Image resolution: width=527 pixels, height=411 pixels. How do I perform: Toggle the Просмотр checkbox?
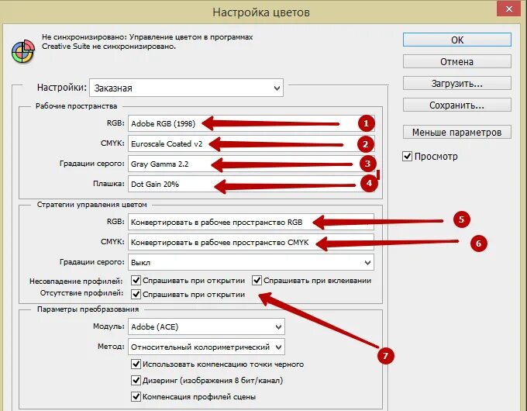(407, 156)
